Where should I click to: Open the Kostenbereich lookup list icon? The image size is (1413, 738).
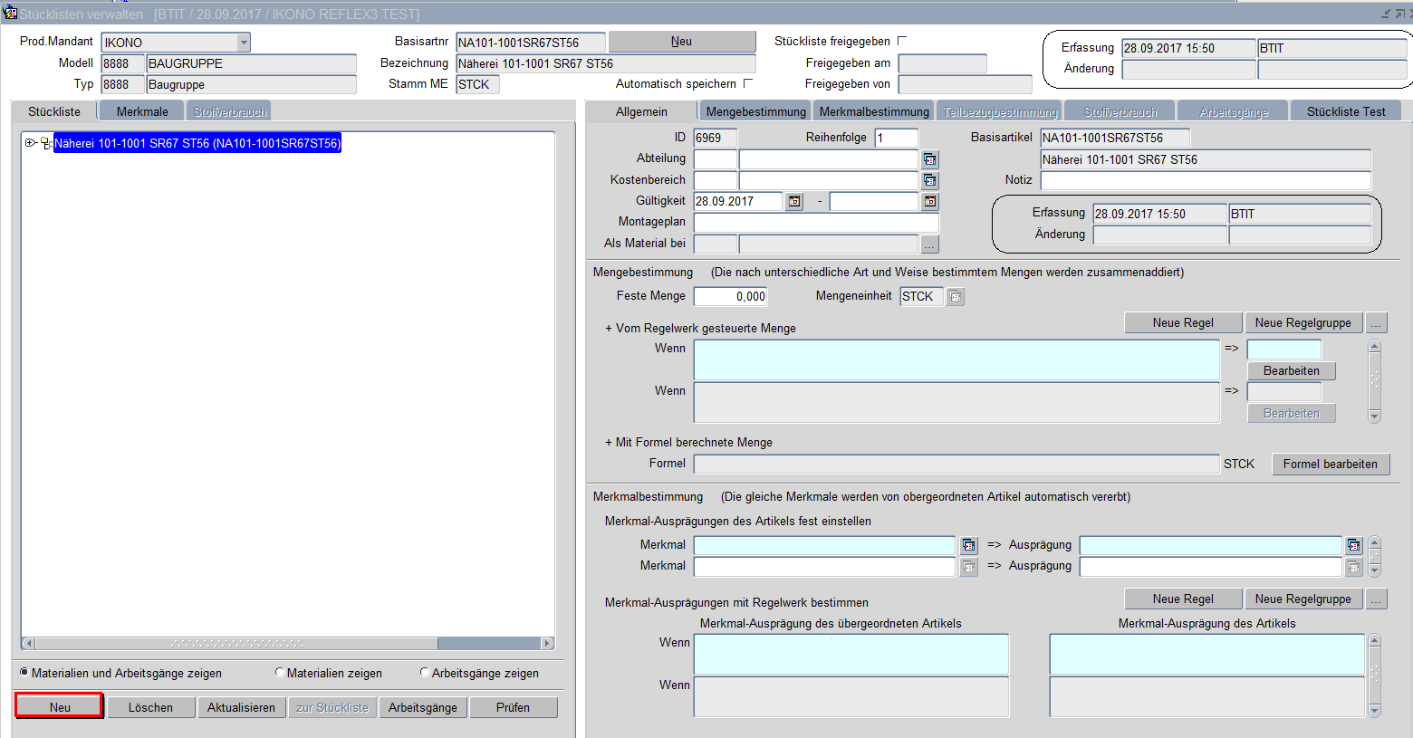(x=930, y=180)
